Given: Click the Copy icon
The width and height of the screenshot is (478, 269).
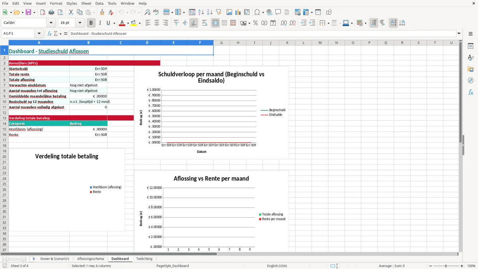Looking at the screenshot, I should pyautogui.click(x=79, y=12).
